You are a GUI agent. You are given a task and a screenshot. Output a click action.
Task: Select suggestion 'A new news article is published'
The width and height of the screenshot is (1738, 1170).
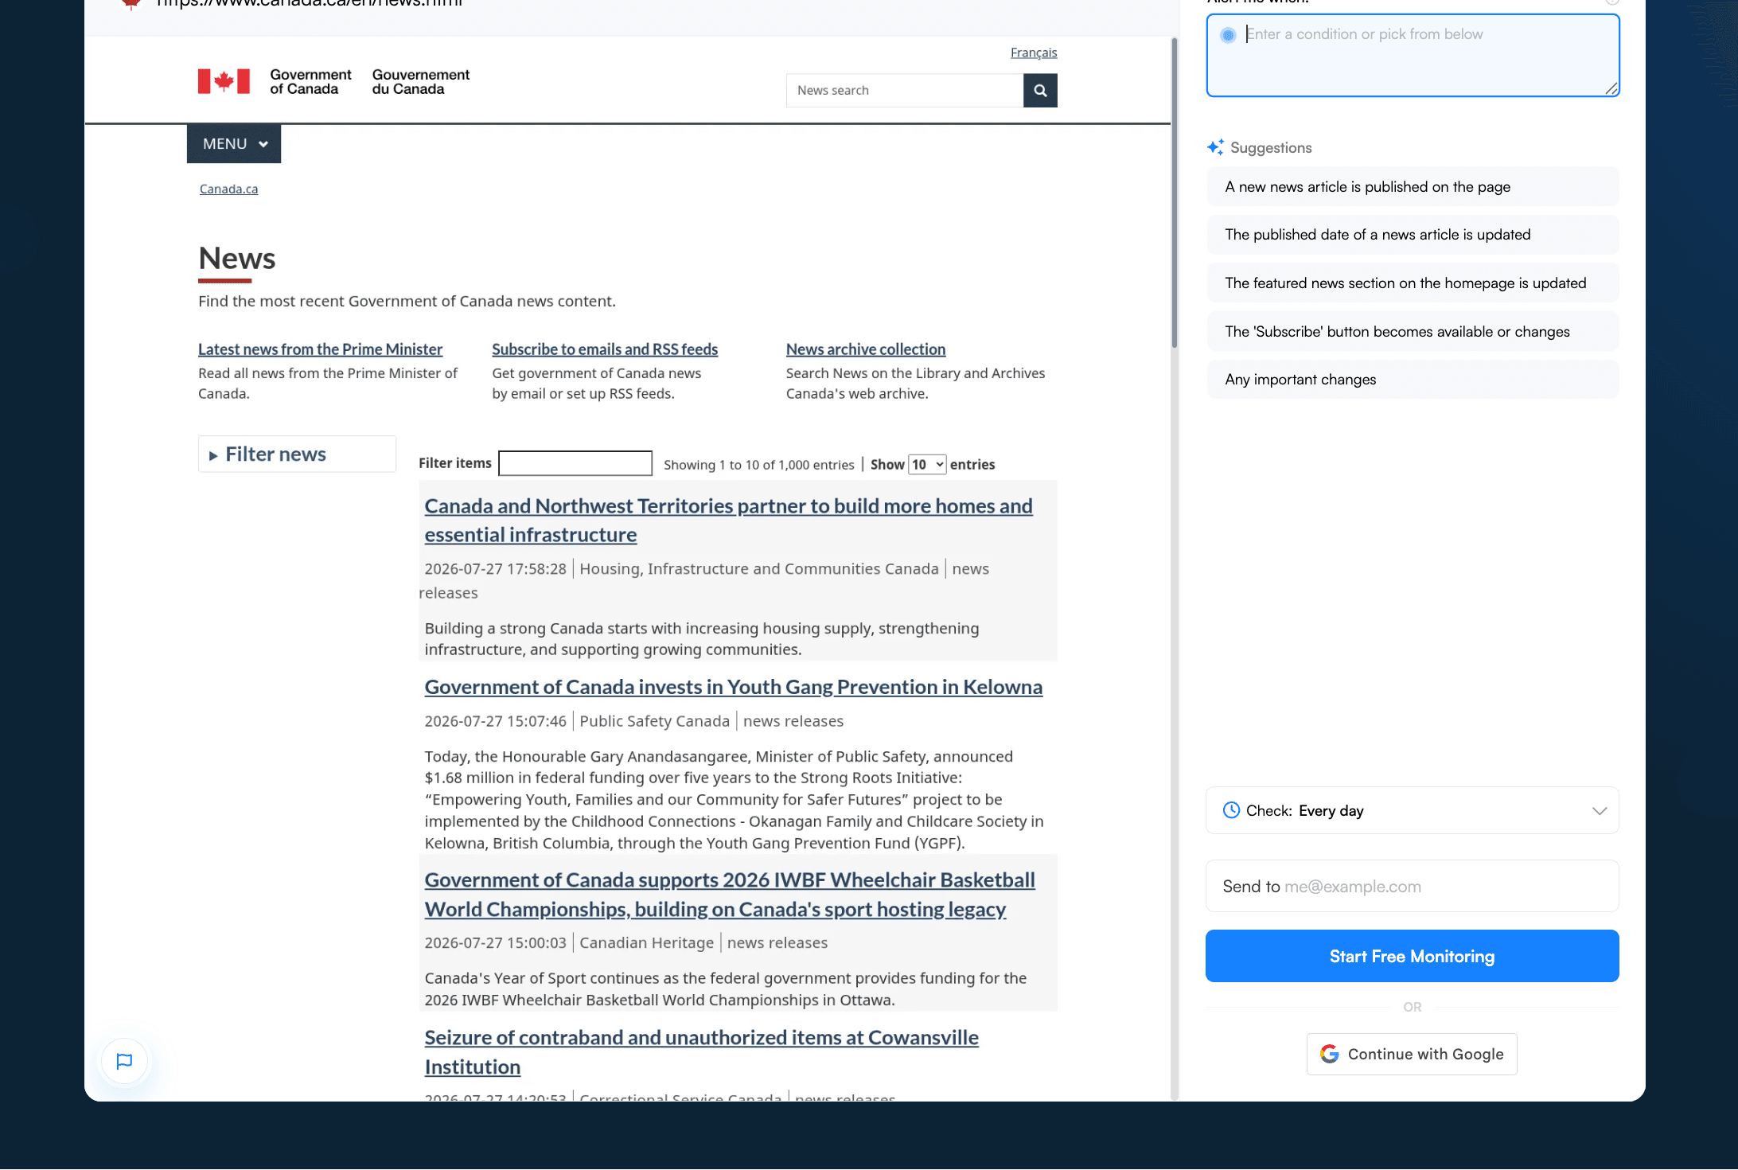point(1412,187)
